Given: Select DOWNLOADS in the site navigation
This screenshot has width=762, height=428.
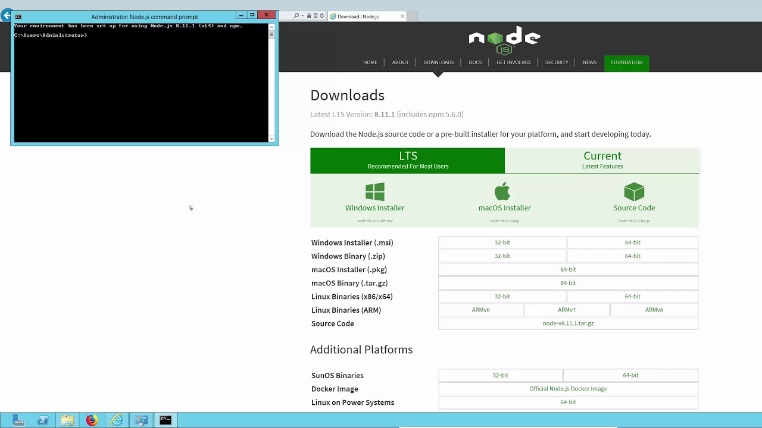Looking at the screenshot, I should click(x=439, y=62).
